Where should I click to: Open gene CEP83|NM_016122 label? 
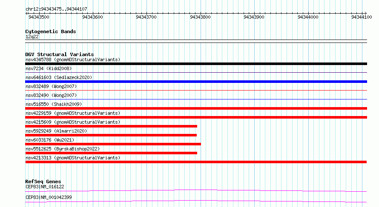(45, 187)
